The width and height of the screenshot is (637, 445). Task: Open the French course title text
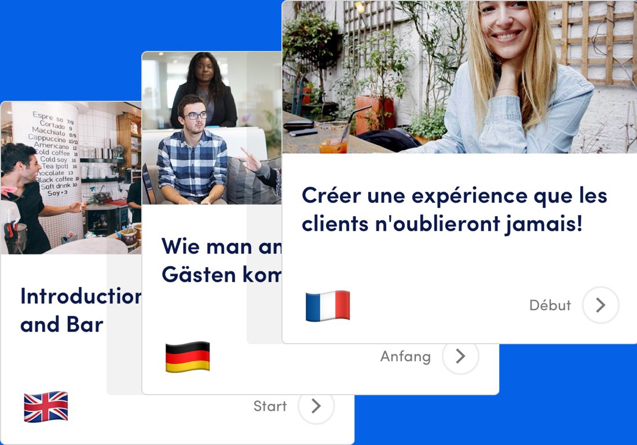454,210
